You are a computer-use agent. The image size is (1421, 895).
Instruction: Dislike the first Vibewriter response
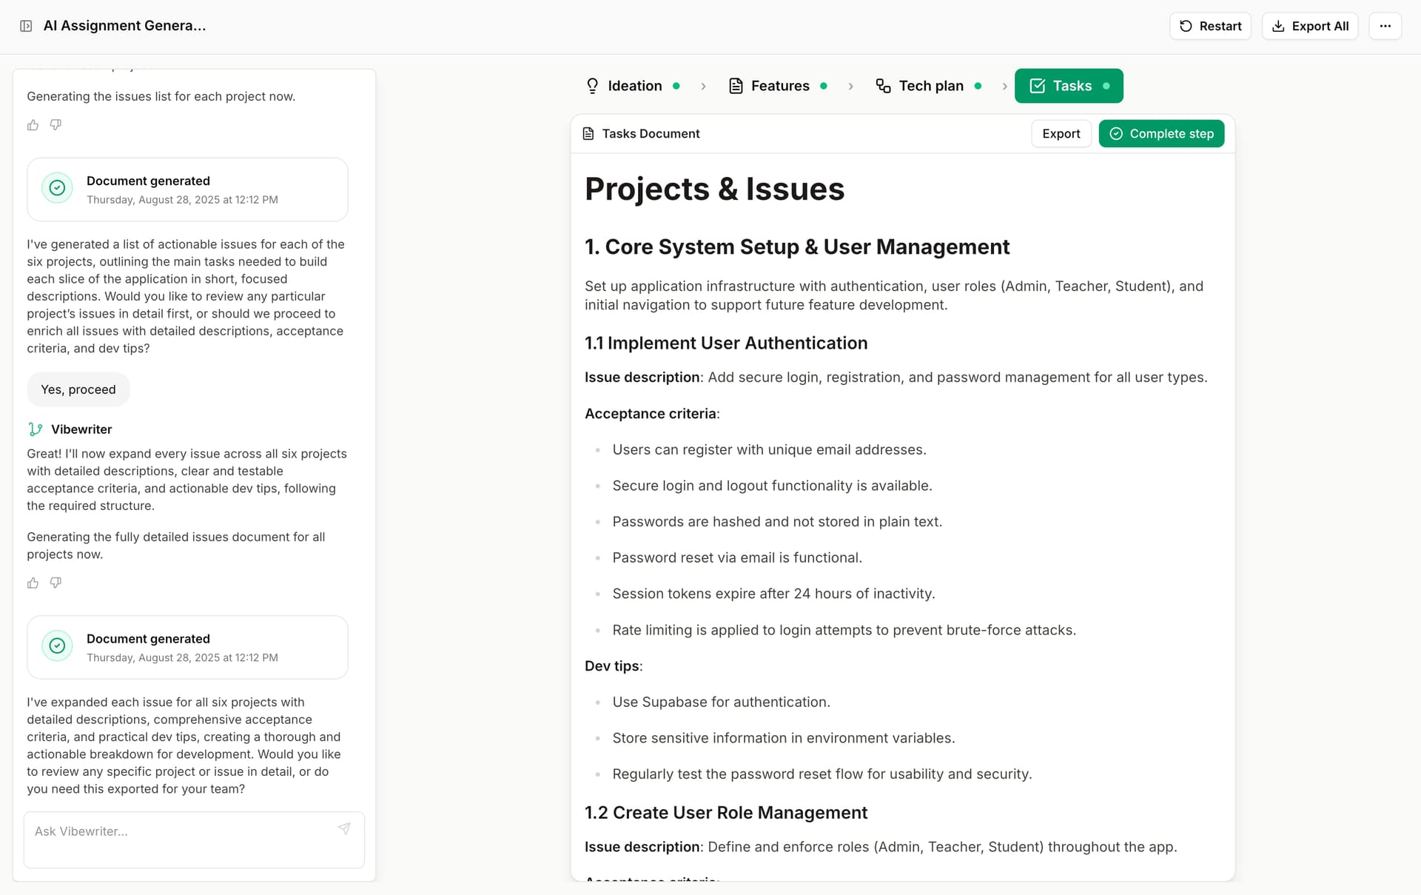coord(56,125)
